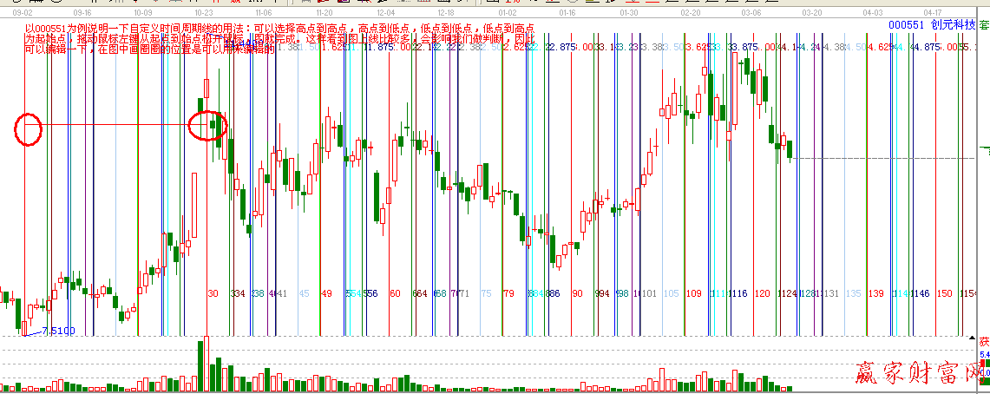Click the 04-17 date label
This screenshot has height=394, width=990.
point(933,13)
